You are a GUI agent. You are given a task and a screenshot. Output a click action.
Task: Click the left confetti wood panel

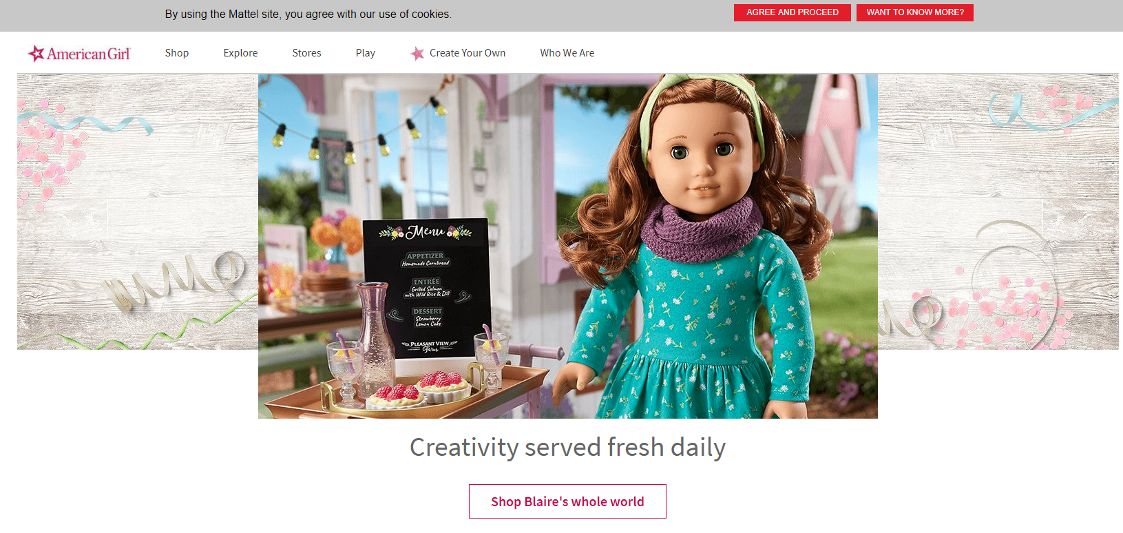[x=138, y=211]
